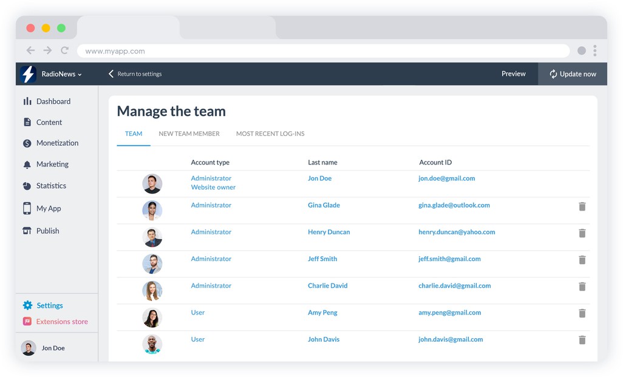Open the Dashboard bar chart icon
The height and width of the screenshot is (377, 623).
click(27, 101)
